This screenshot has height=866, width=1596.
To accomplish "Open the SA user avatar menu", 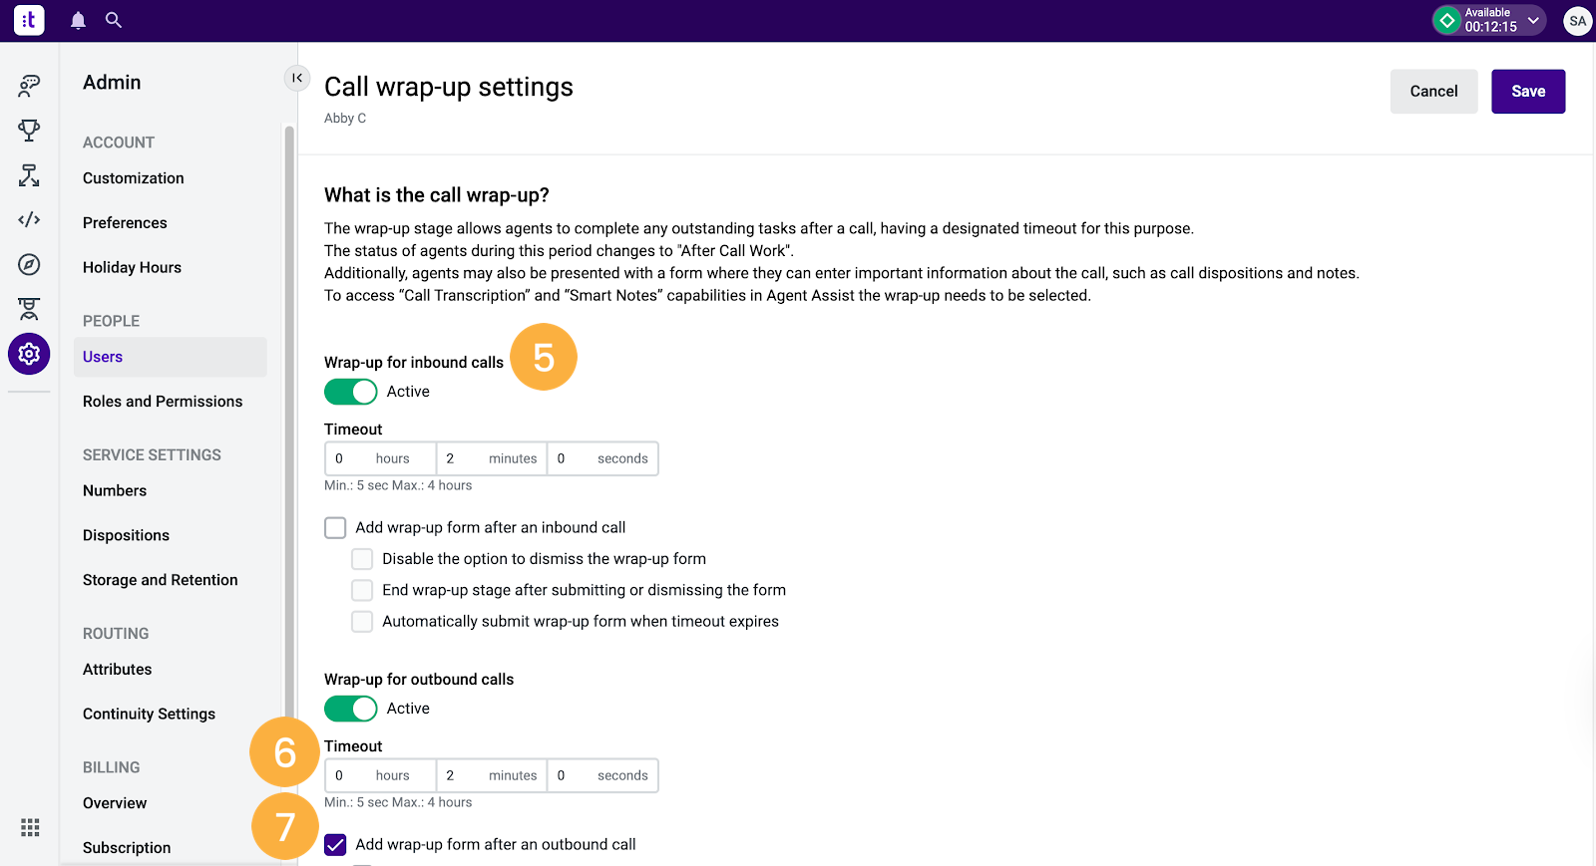I will (x=1577, y=20).
